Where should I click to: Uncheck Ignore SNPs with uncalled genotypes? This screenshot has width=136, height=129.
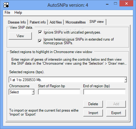point(40,32)
